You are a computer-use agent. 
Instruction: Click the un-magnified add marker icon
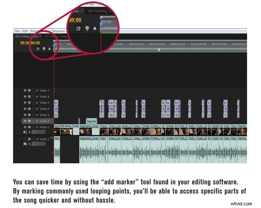point(50,49)
